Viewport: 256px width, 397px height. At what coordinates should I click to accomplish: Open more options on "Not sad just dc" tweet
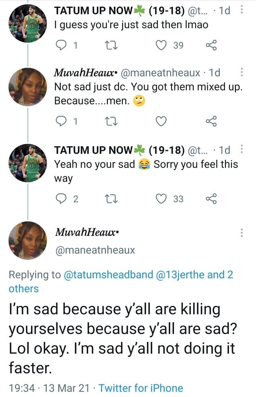pyautogui.click(x=242, y=73)
